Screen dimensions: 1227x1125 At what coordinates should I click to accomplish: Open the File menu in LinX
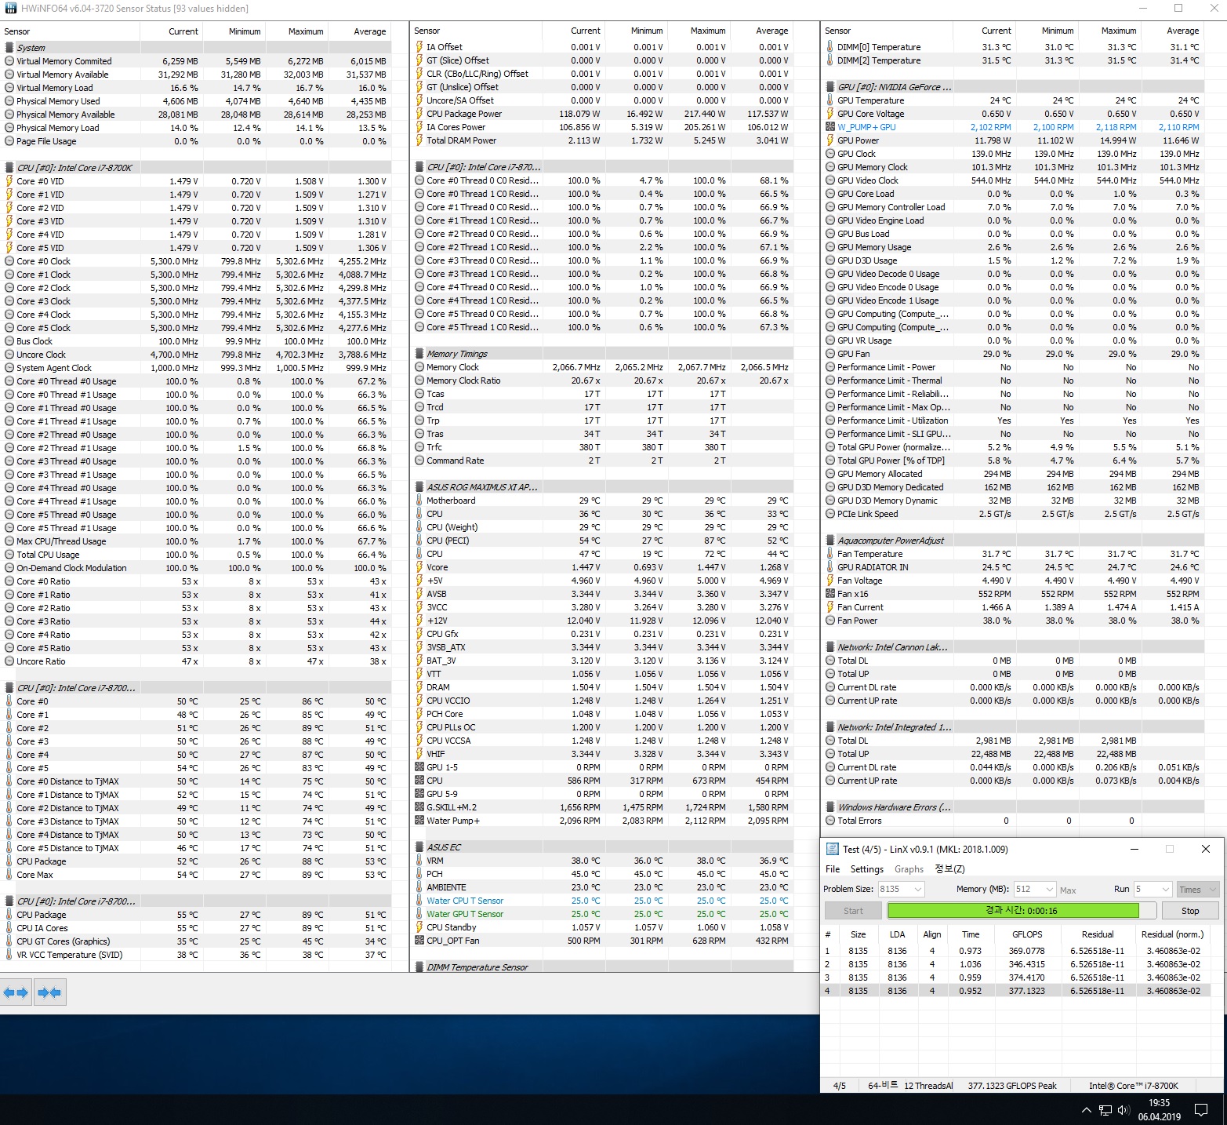pyautogui.click(x=833, y=869)
